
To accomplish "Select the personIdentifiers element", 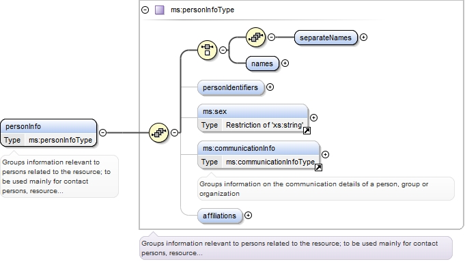I will pyautogui.click(x=230, y=87).
